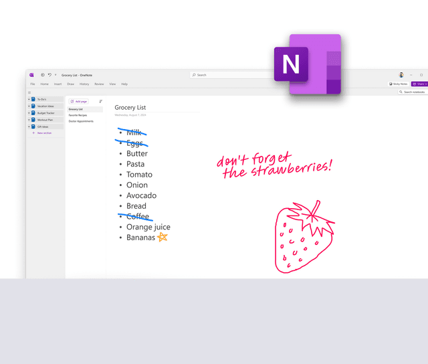This screenshot has height=364, width=428.
Task: Collapse the Workout Plan notebook chevron
Action: tap(29, 120)
